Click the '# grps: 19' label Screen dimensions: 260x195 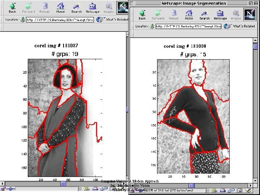[65, 54]
